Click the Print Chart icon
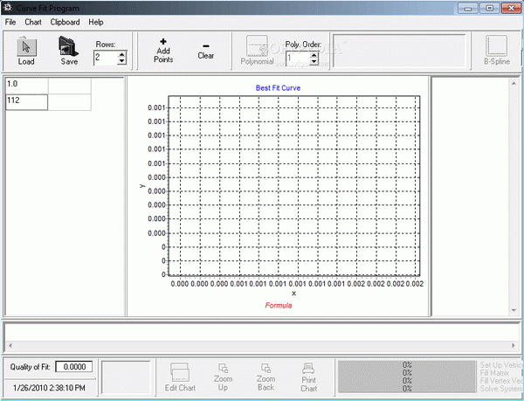 309,370
